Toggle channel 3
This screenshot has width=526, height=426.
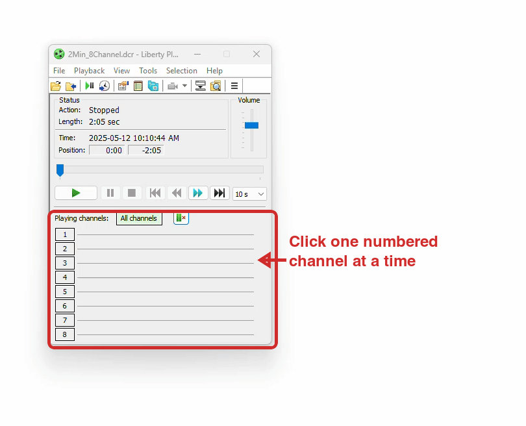point(65,263)
